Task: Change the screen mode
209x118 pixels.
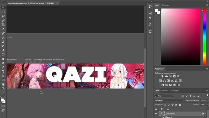Action: coord(3,110)
